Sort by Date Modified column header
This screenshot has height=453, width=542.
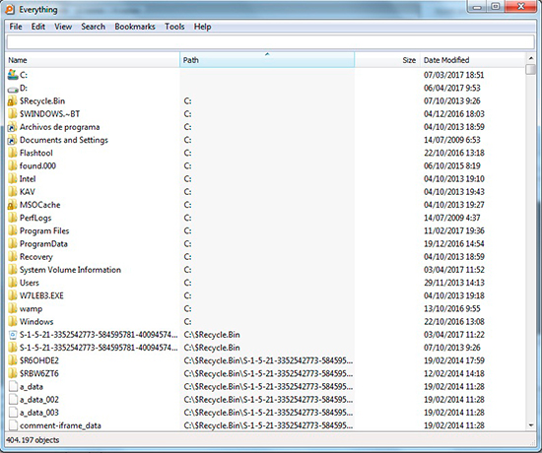472,60
